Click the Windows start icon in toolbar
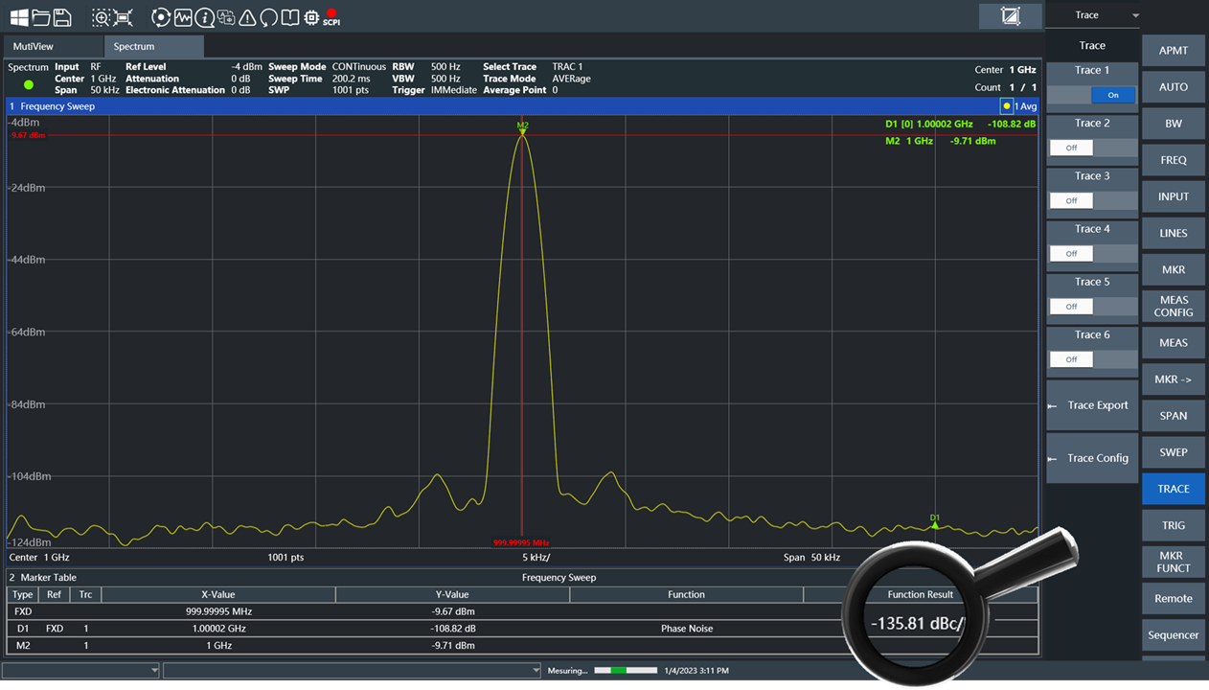 (x=19, y=17)
